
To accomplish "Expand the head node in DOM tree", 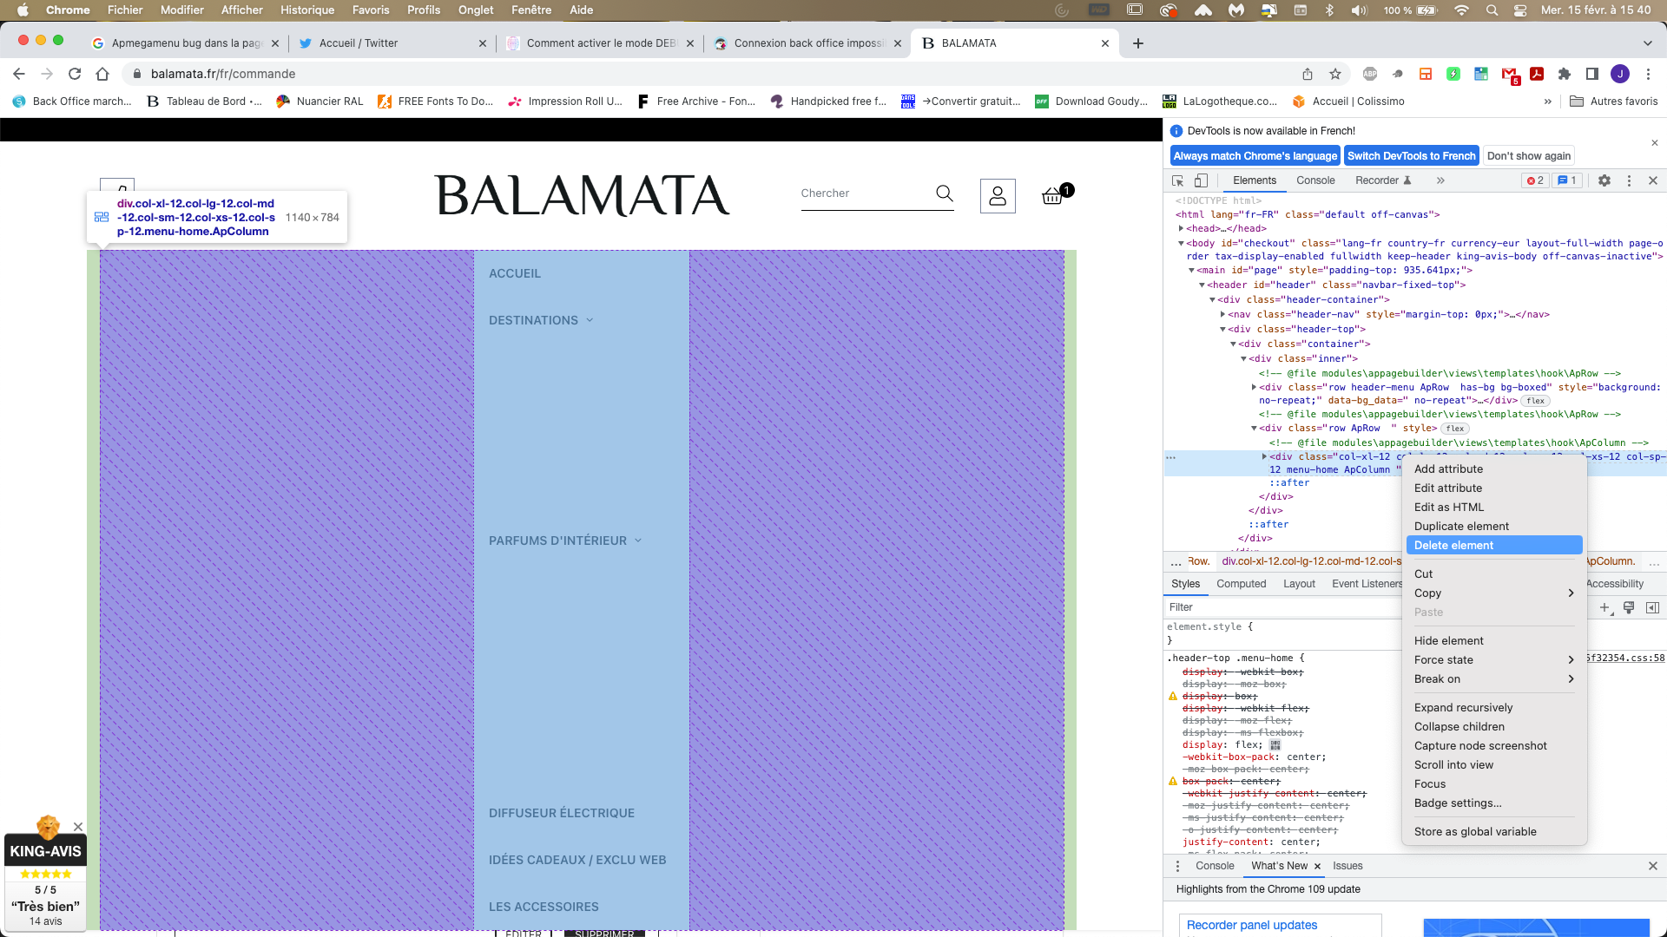I will 1181,229.
